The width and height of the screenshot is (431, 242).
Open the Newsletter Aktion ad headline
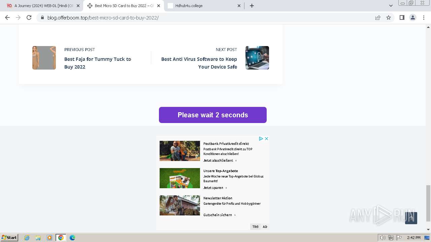(x=218, y=198)
